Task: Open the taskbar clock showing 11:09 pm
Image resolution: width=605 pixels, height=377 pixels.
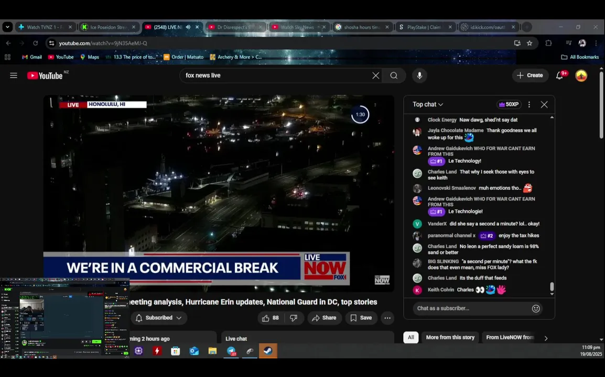Action: coord(591,350)
